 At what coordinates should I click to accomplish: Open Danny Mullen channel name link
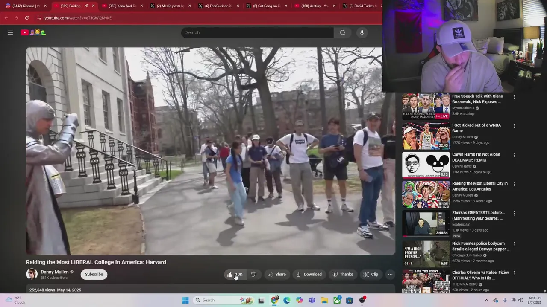point(55,272)
